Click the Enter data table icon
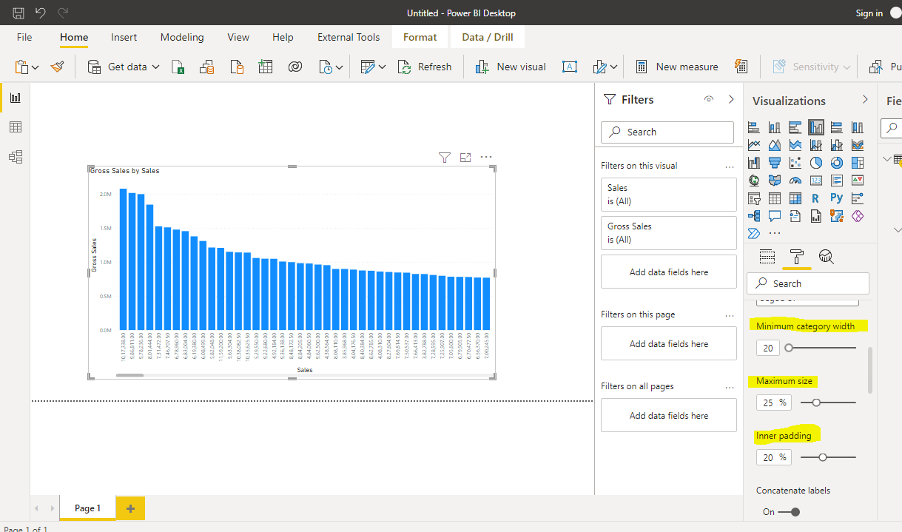902x532 pixels. [x=266, y=67]
